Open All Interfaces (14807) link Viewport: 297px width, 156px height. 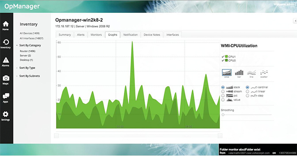point(31,38)
